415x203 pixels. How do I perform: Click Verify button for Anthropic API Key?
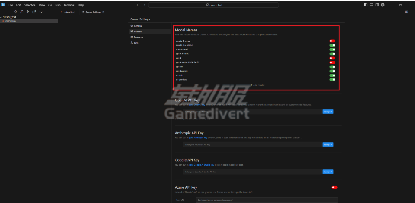(328, 144)
